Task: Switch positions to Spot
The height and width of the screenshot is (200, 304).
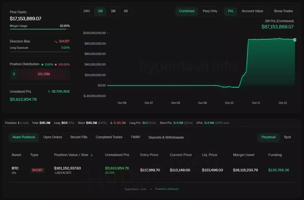Action: (287, 137)
